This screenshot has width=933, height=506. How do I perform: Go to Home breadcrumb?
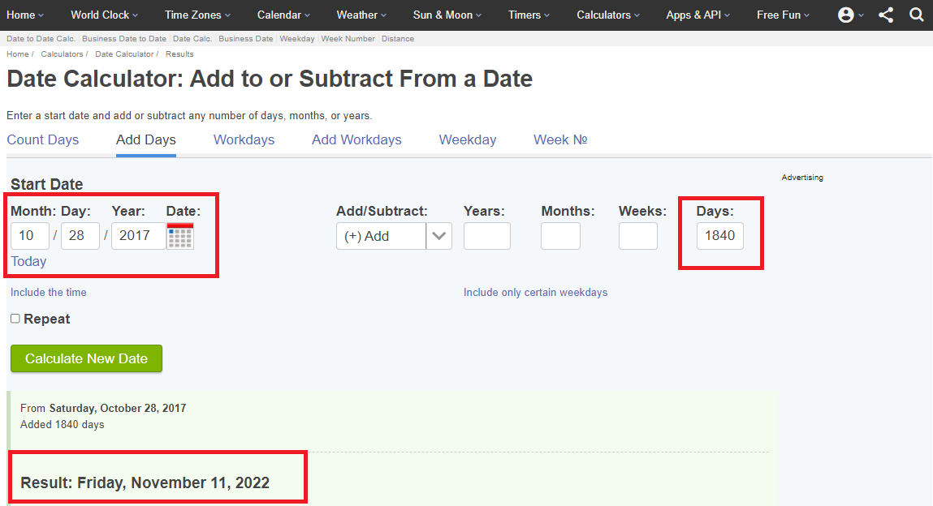pos(18,54)
